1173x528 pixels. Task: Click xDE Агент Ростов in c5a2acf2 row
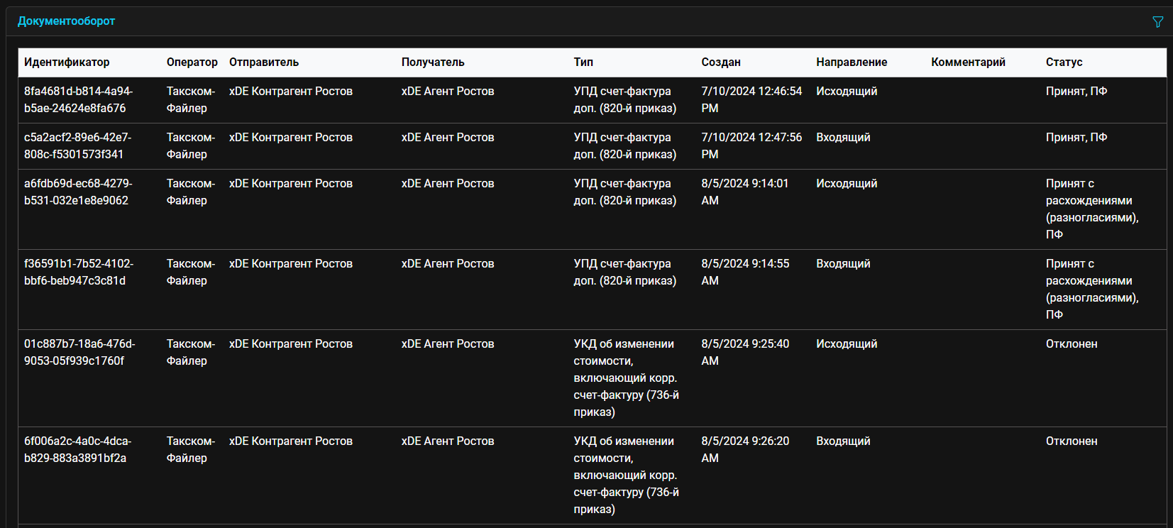click(448, 138)
